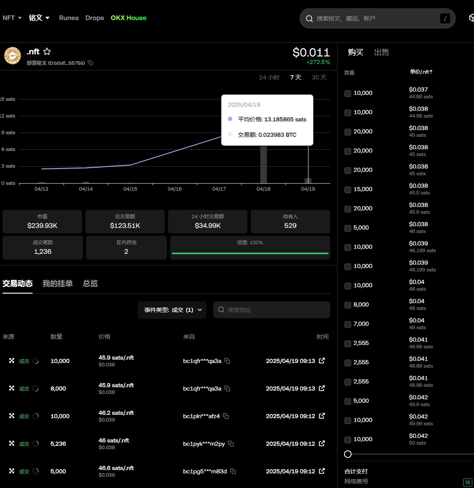Open explorer link for the 8,000 trade
The width and height of the screenshot is (474, 488).
coord(322,388)
